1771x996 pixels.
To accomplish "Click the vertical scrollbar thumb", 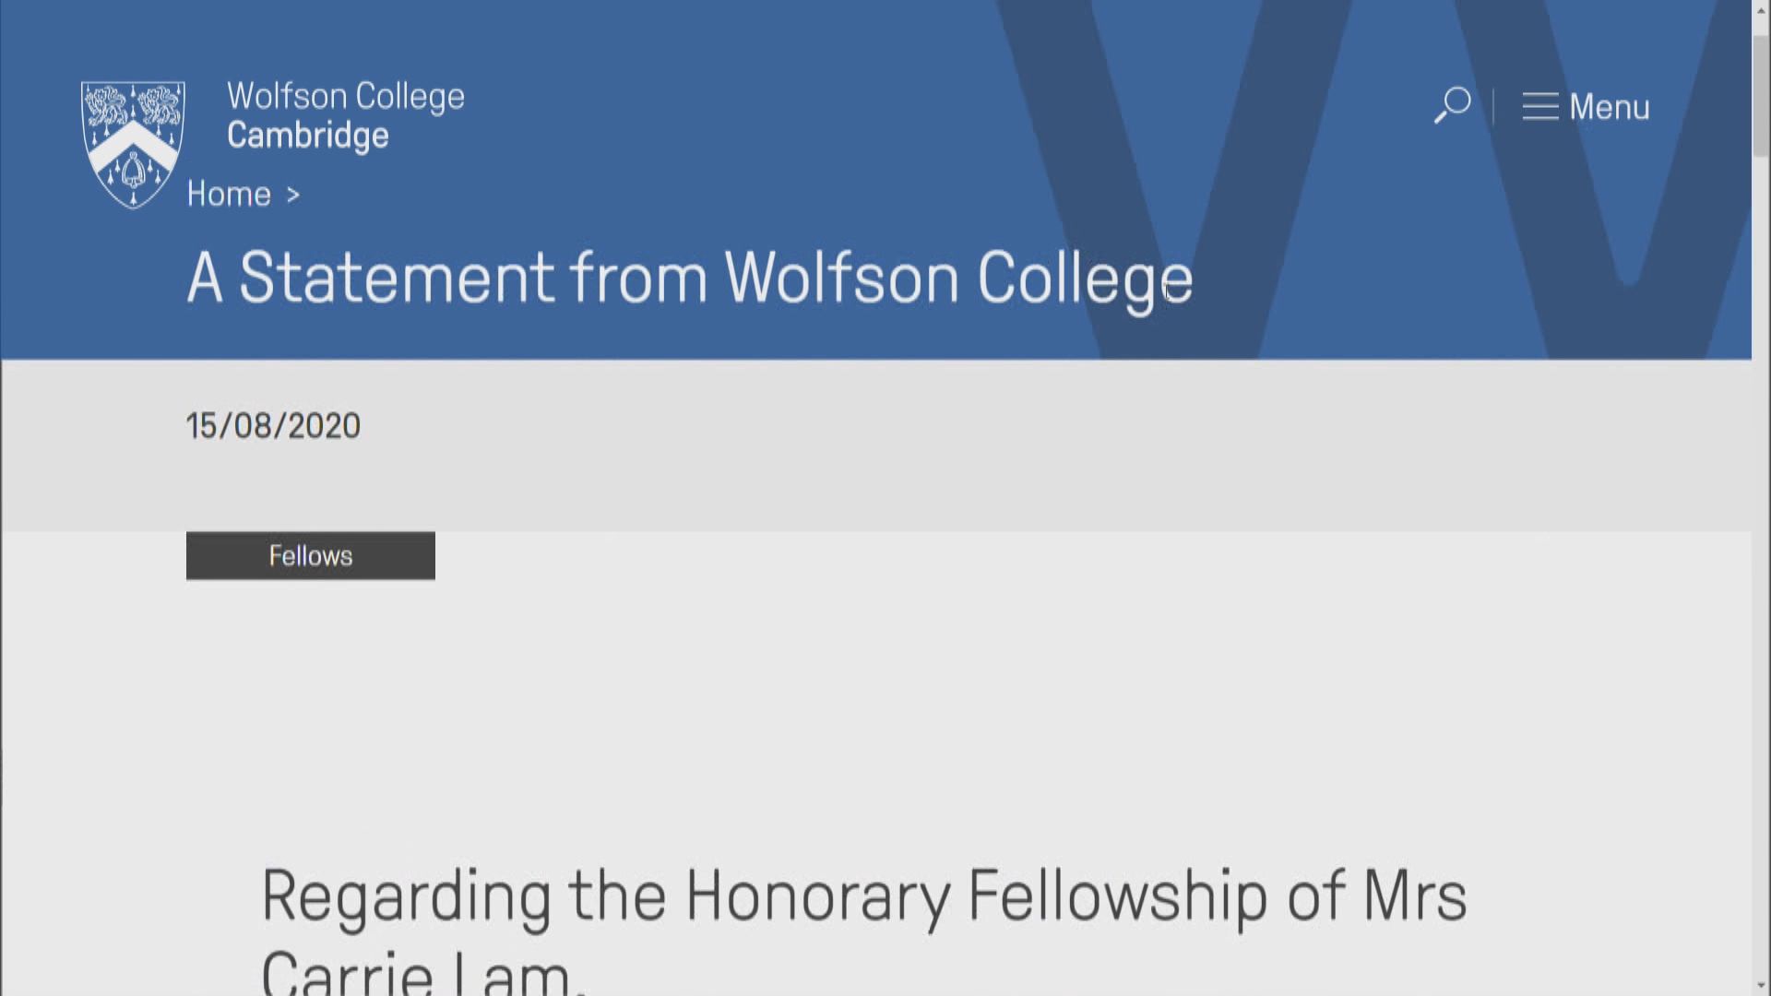I will (1761, 92).
